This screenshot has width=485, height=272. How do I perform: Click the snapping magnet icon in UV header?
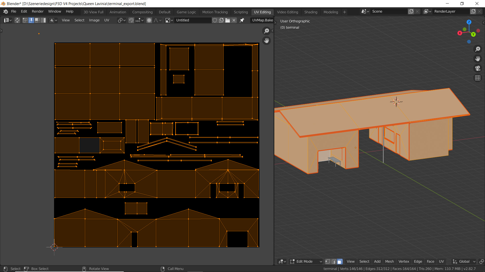point(131,20)
